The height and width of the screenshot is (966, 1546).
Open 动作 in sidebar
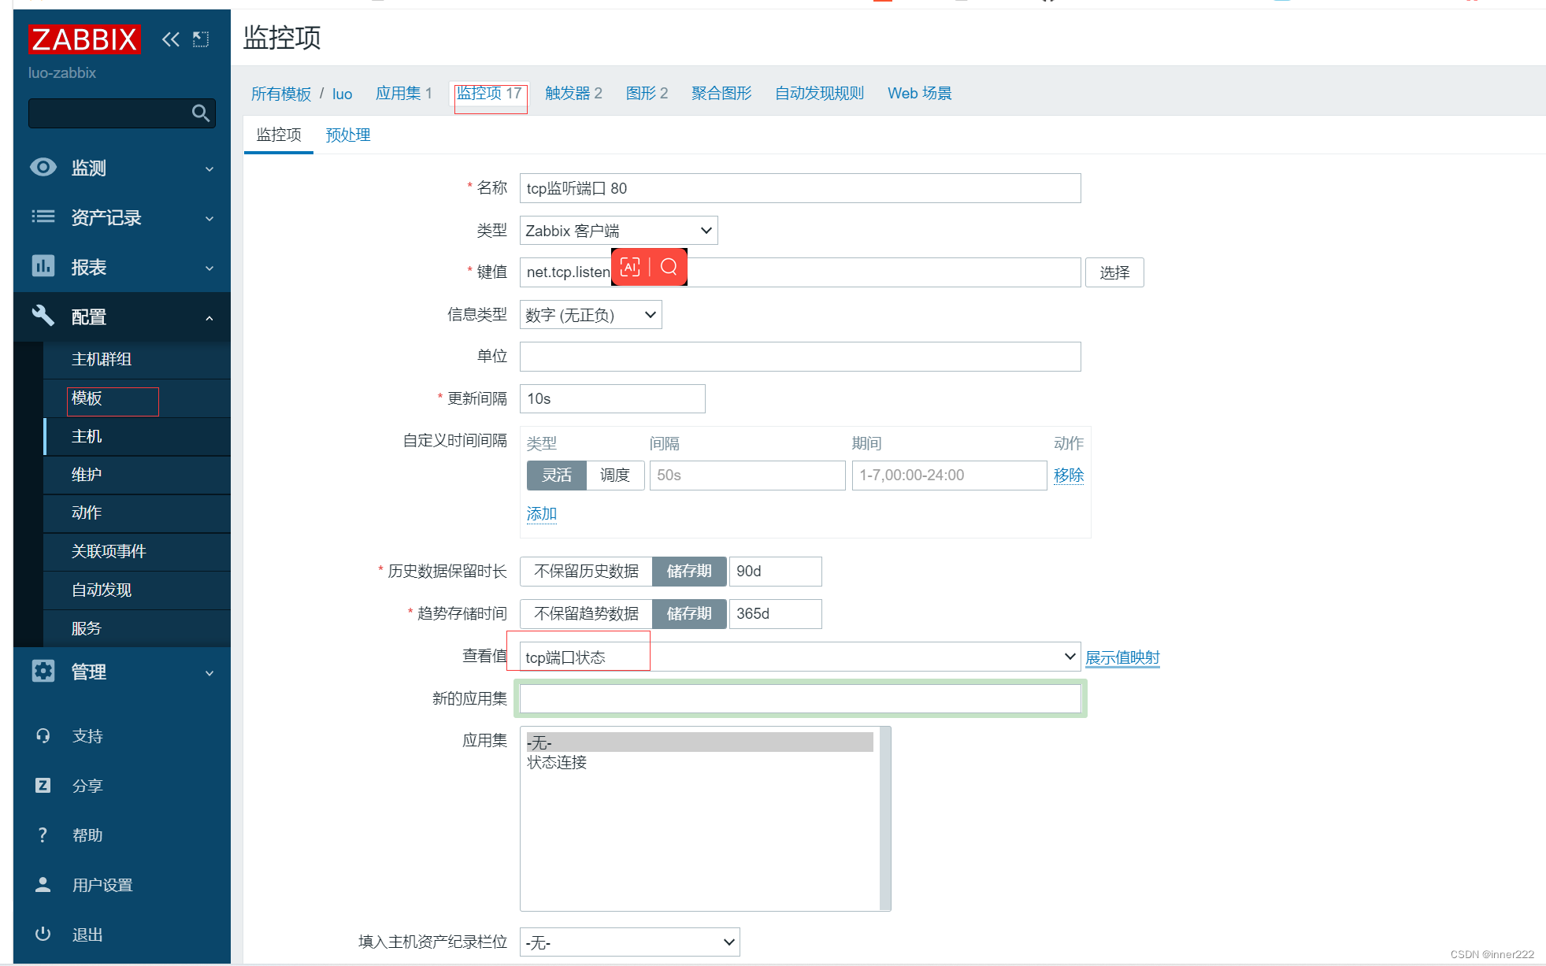tap(87, 513)
